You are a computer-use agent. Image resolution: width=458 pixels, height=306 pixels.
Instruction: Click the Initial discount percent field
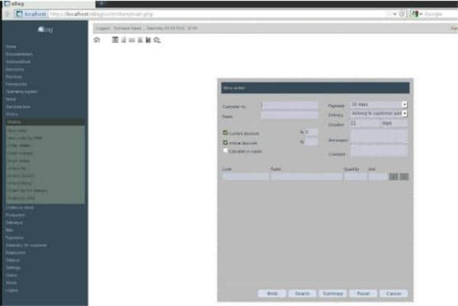click(311, 142)
